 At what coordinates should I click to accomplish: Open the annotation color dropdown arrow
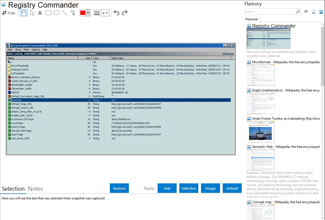(x=88, y=13)
